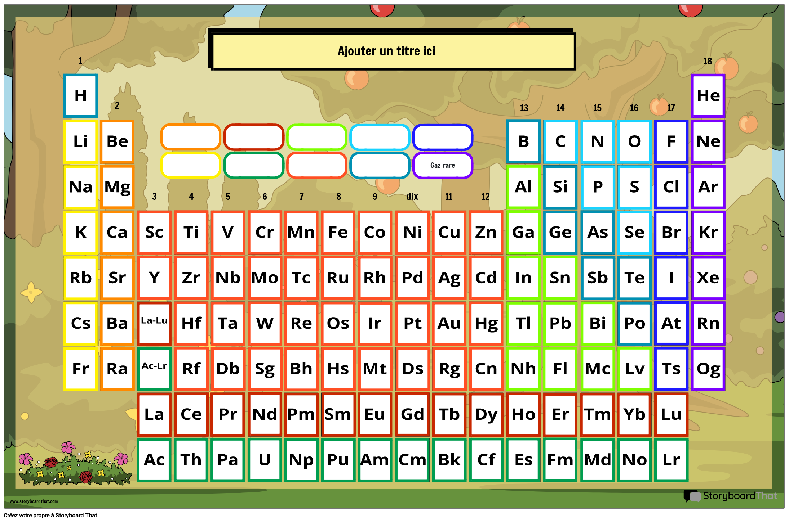Select the Carbon 'C' element tile
The image size is (789, 522).
point(560,141)
